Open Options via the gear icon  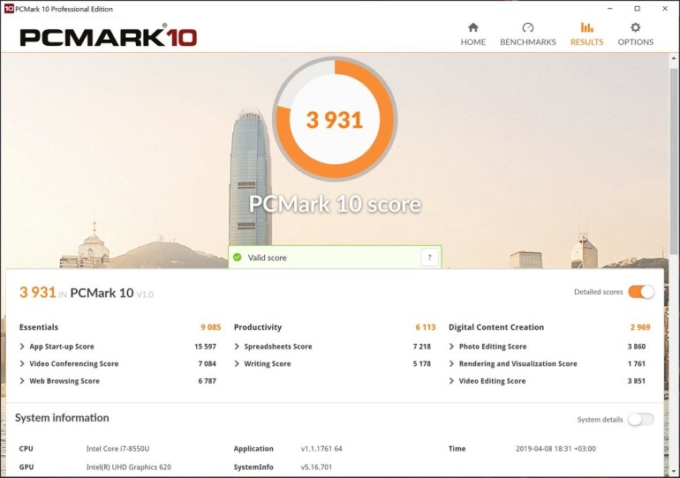[635, 27]
